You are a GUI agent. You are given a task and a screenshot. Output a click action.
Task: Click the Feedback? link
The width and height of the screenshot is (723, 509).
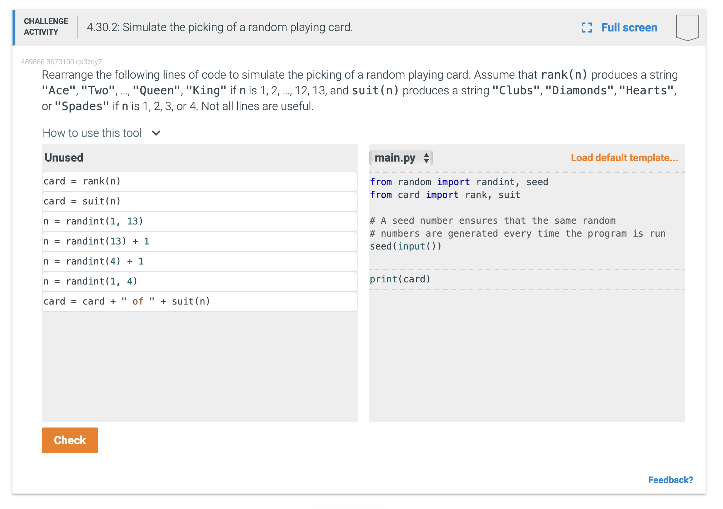point(670,480)
